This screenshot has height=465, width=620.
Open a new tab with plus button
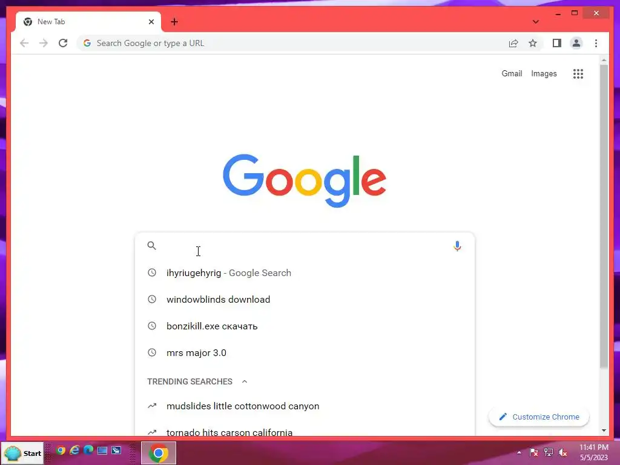click(174, 22)
